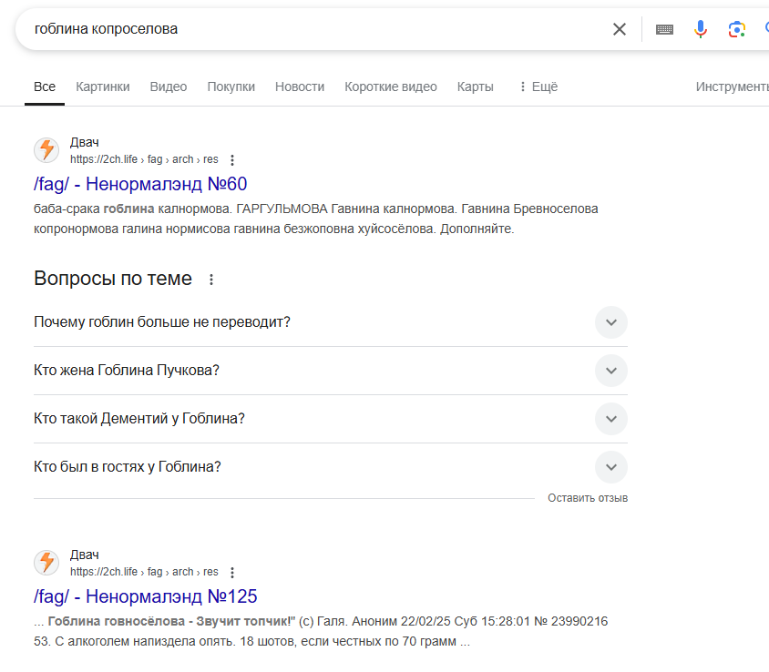Expand 'Кто такой Дементий у Гоблина?' question
The image size is (769, 672).
[331, 419]
